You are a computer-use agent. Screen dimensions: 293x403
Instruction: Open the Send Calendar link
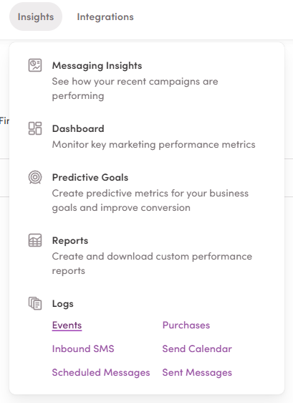197,349
